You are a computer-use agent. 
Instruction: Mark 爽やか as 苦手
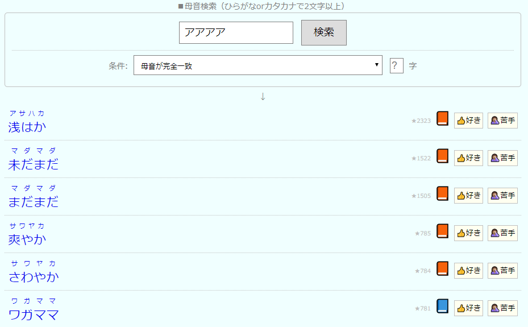[x=502, y=233]
